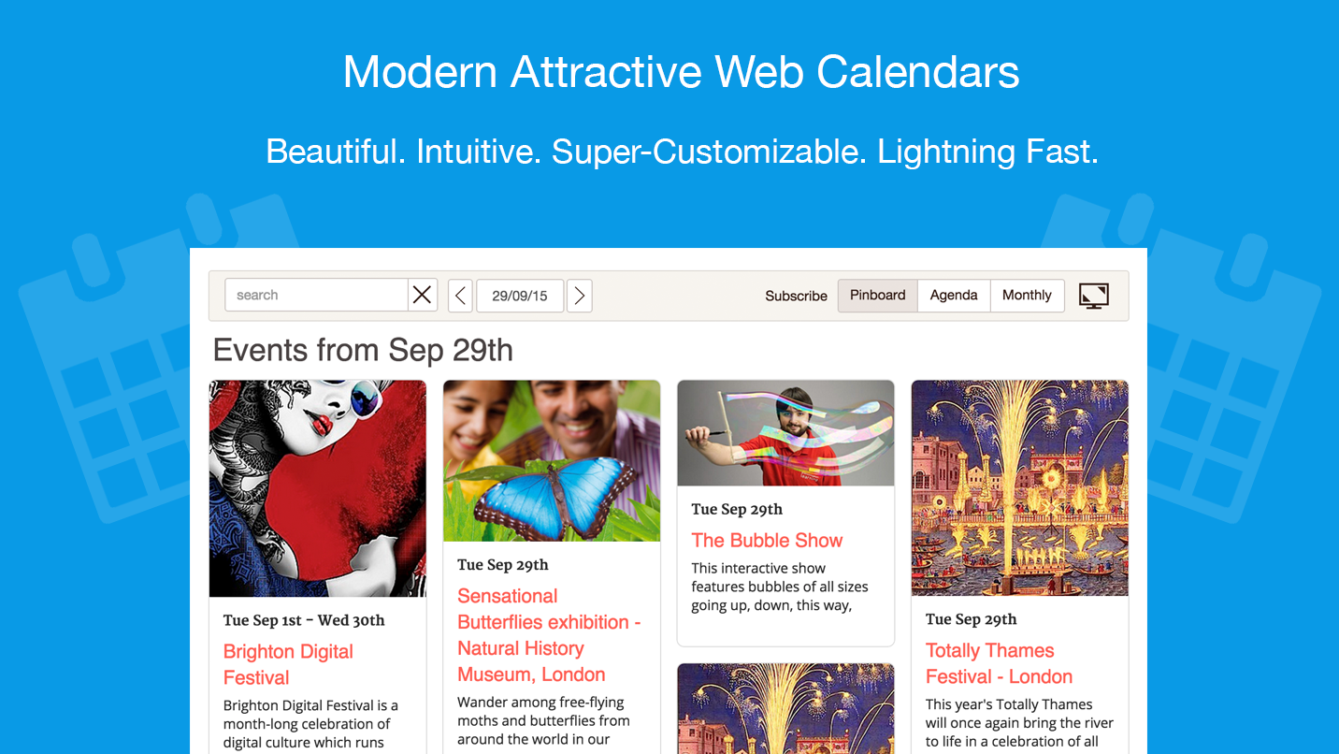
Task: Click the date field showing 29/09/15
Action: coord(520,295)
